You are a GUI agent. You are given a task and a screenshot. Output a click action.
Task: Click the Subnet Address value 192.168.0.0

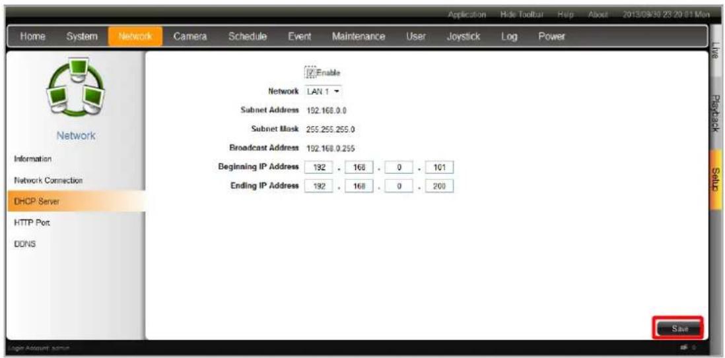[x=327, y=111]
